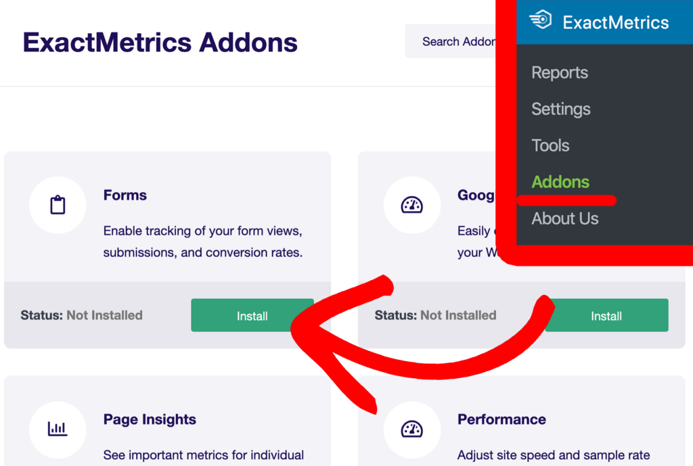
Task: Open Reports from the ExactMetrics sidebar
Action: pyautogui.click(x=560, y=72)
